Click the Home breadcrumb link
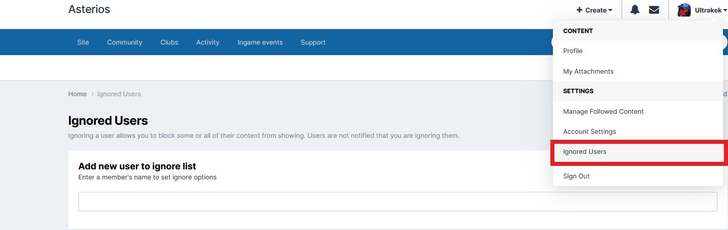The width and height of the screenshot is (728, 230). click(x=77, y=94)
